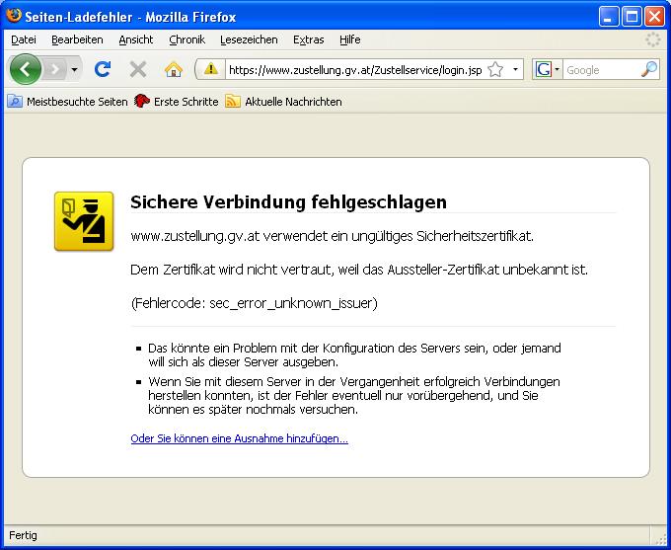Click the Stop loading X icon
This screenshot has width=671, height=550.
138,69
